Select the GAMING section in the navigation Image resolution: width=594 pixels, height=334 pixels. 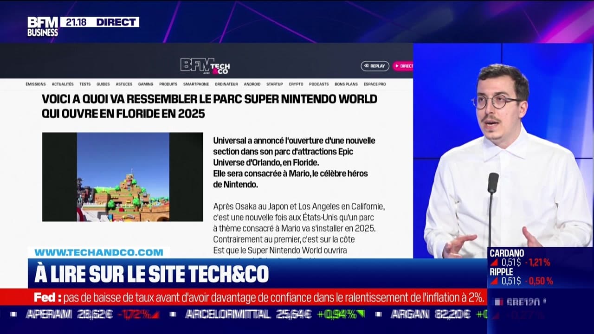click(x=146, y=84)
